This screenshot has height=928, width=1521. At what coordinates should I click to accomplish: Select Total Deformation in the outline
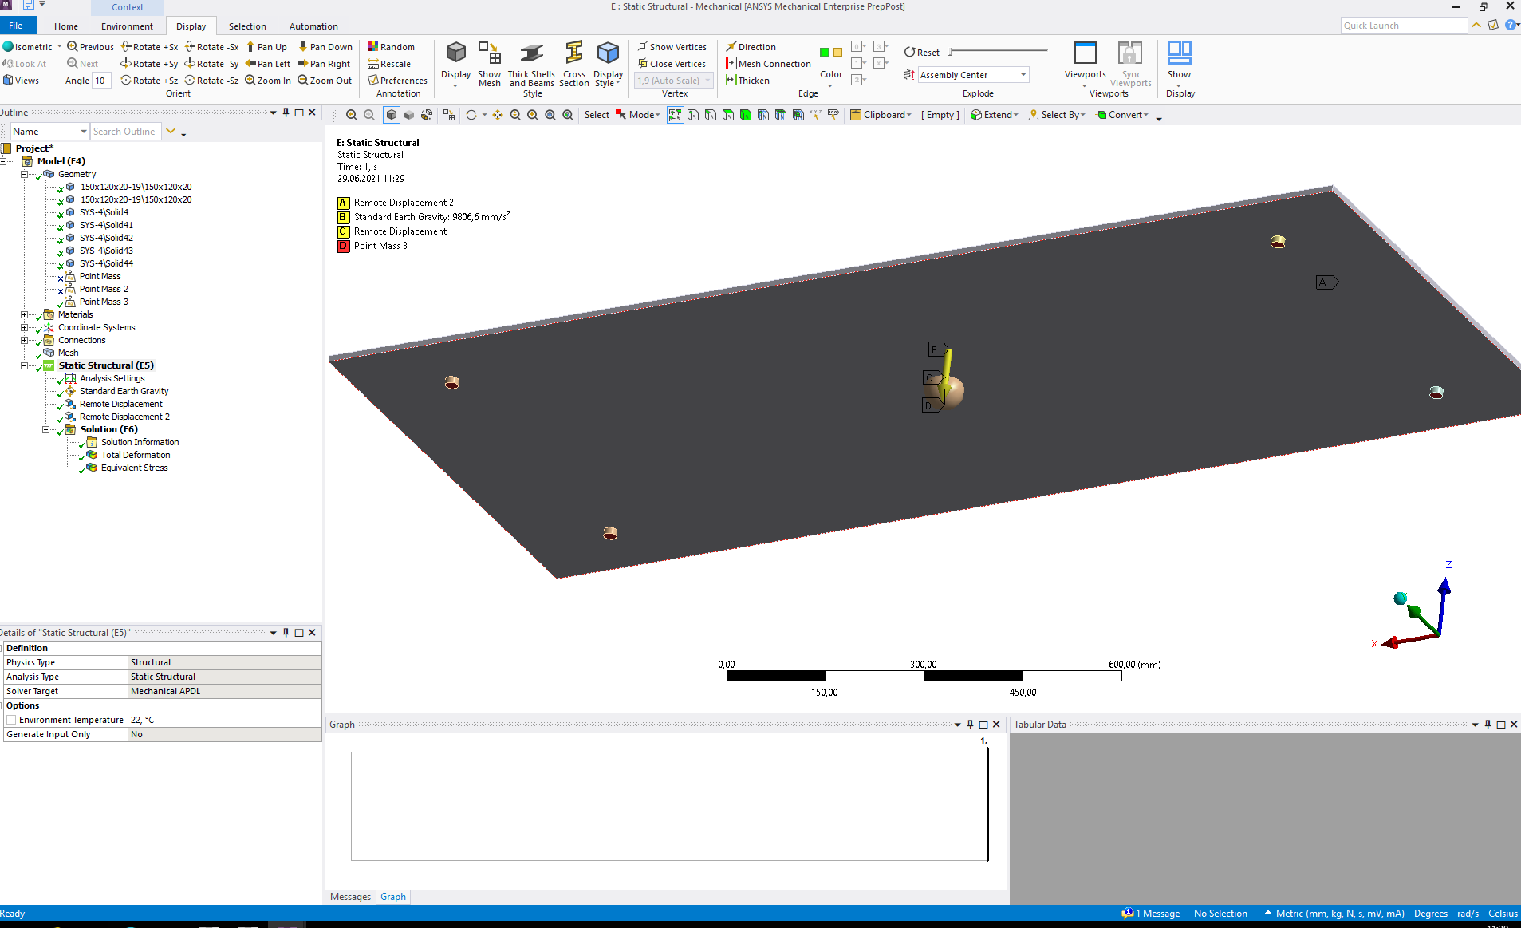tap(136, 455)
